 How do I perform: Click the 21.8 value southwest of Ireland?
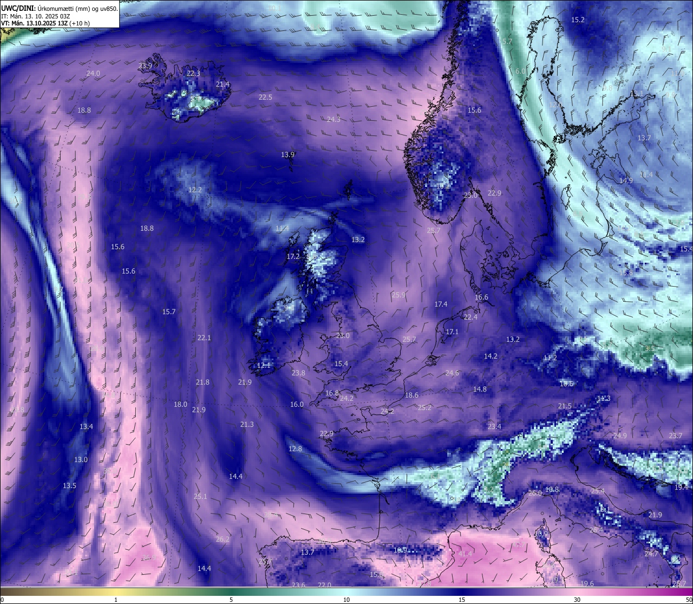(x=202, y=382)
